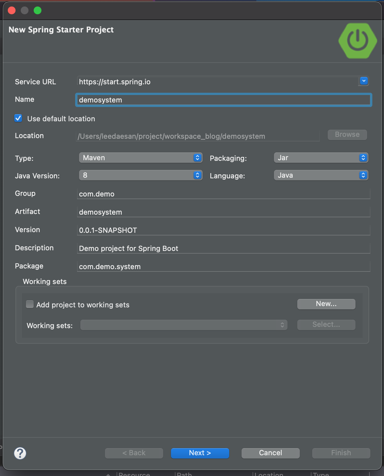
Task: Click the Artifact field demosystem
Action: [x=224, y=212]
